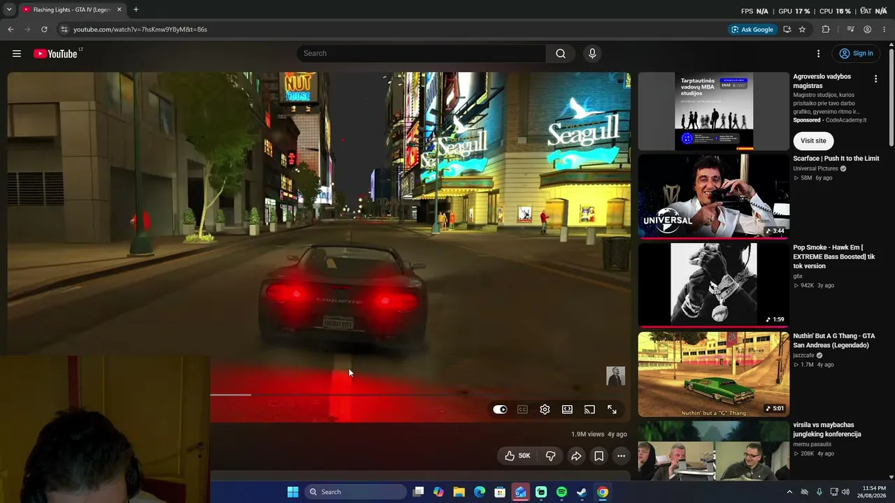Image resolution: width=895 pixels, height=503 pixels.
Task: Save the video to a playlist
Action: (599, 456)
